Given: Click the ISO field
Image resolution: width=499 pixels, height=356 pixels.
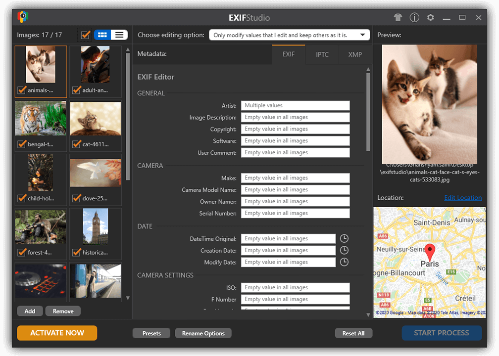Looking at the screenshot, I should pos(296,288).
